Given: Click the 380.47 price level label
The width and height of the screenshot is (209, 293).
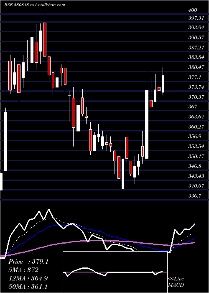Looking at the screenshot, I should pos(196,67).
